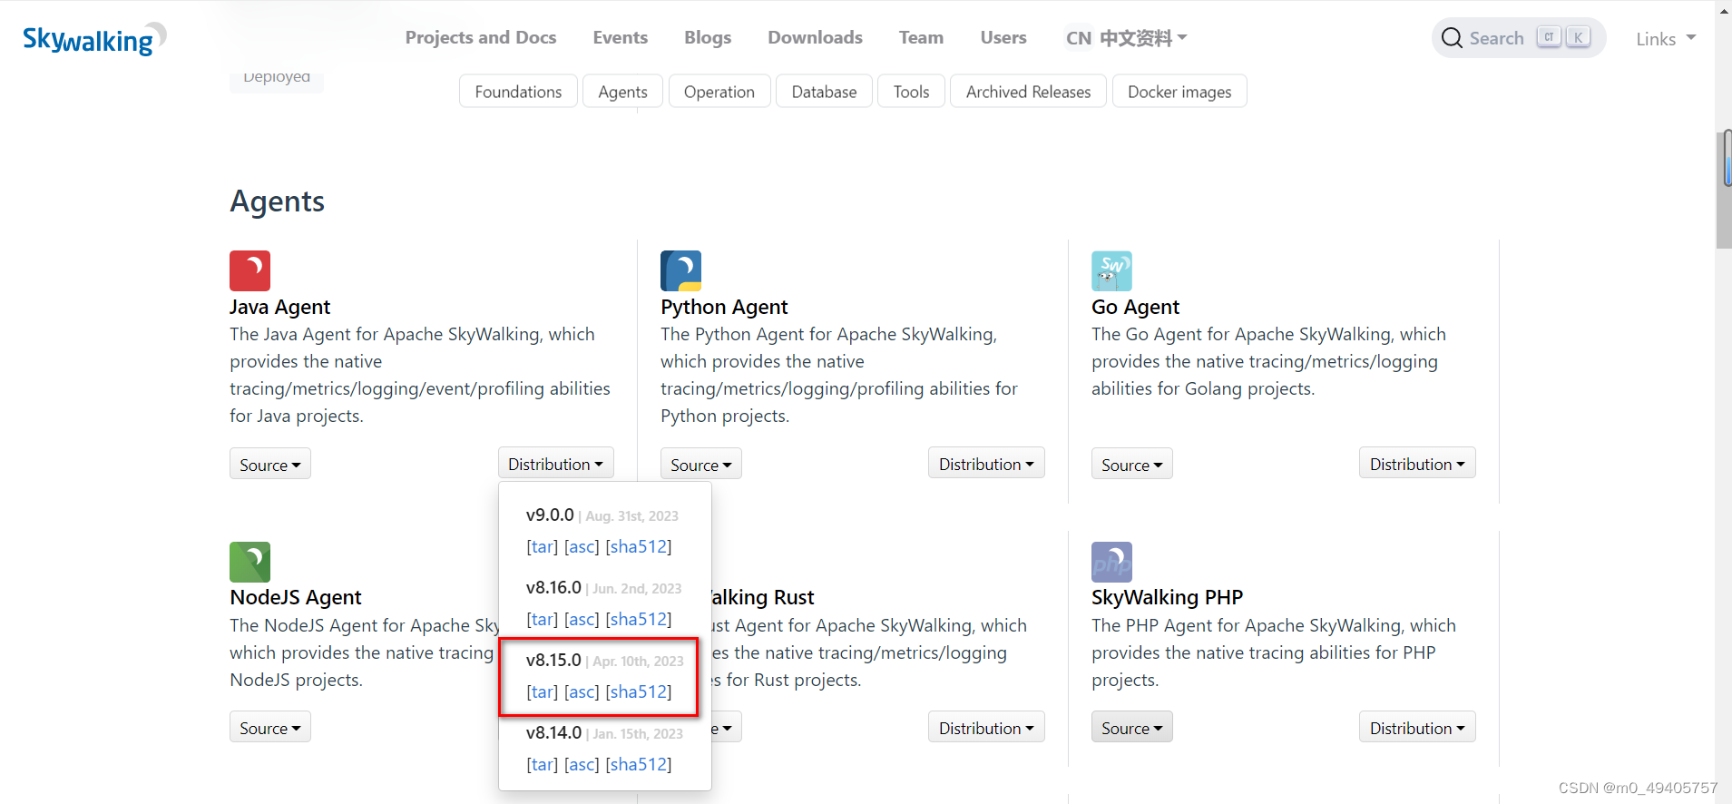This screenshot has height=804, width=1732.
Task: Click the Java Agent title
Action: [x=279, y=307]
